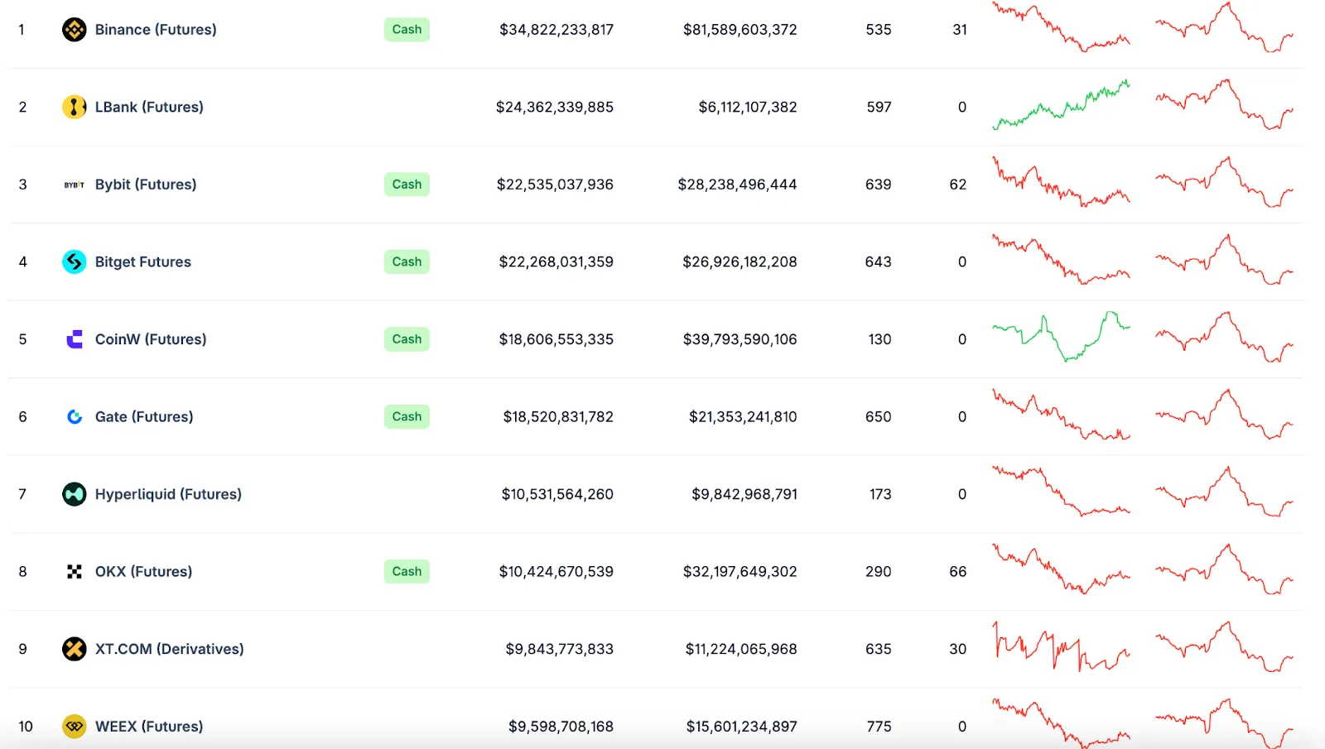The image size is (1325, 749).
Task: Click the Bybit exchange logo icon
Action: 75,185
